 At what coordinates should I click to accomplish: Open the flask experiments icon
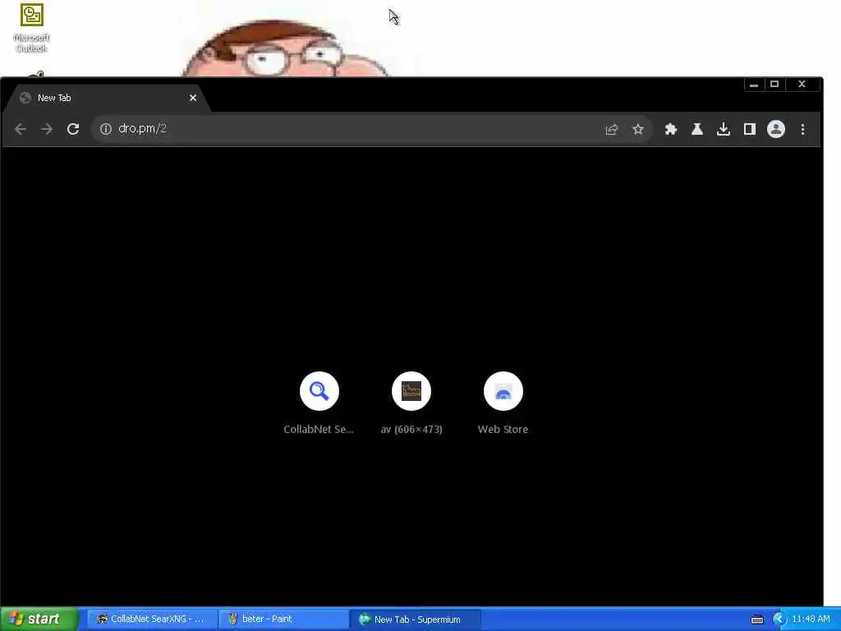click(696, 129)
